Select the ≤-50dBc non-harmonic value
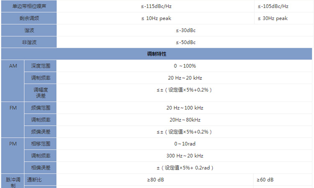 185,42
